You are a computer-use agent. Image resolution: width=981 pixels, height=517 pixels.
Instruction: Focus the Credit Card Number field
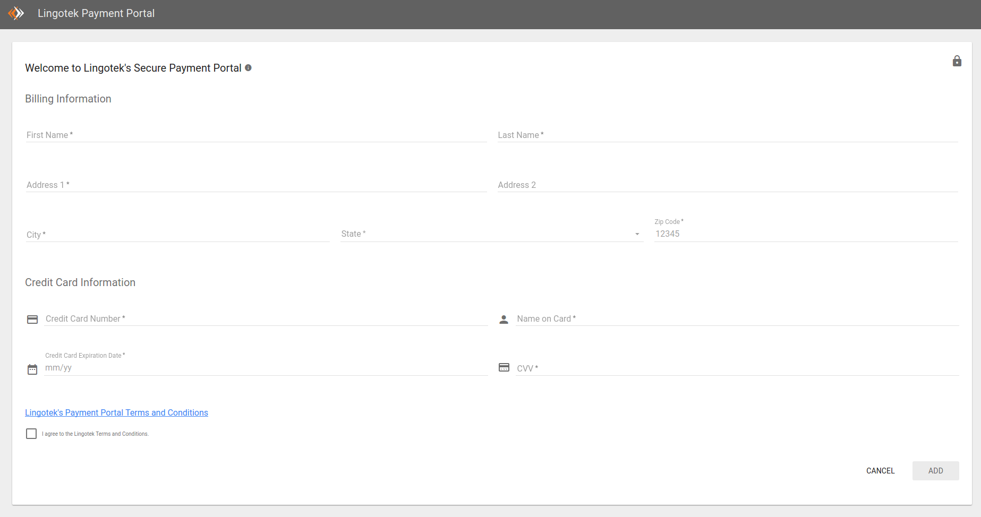266,318
